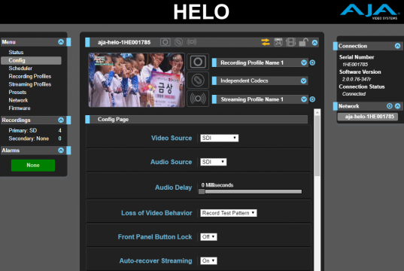Open the Video Source SDI dropdown
This screenshot has width=404, height=271.
[219, 138]
